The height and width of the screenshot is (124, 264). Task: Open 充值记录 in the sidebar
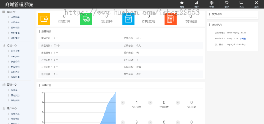point(15,72)
